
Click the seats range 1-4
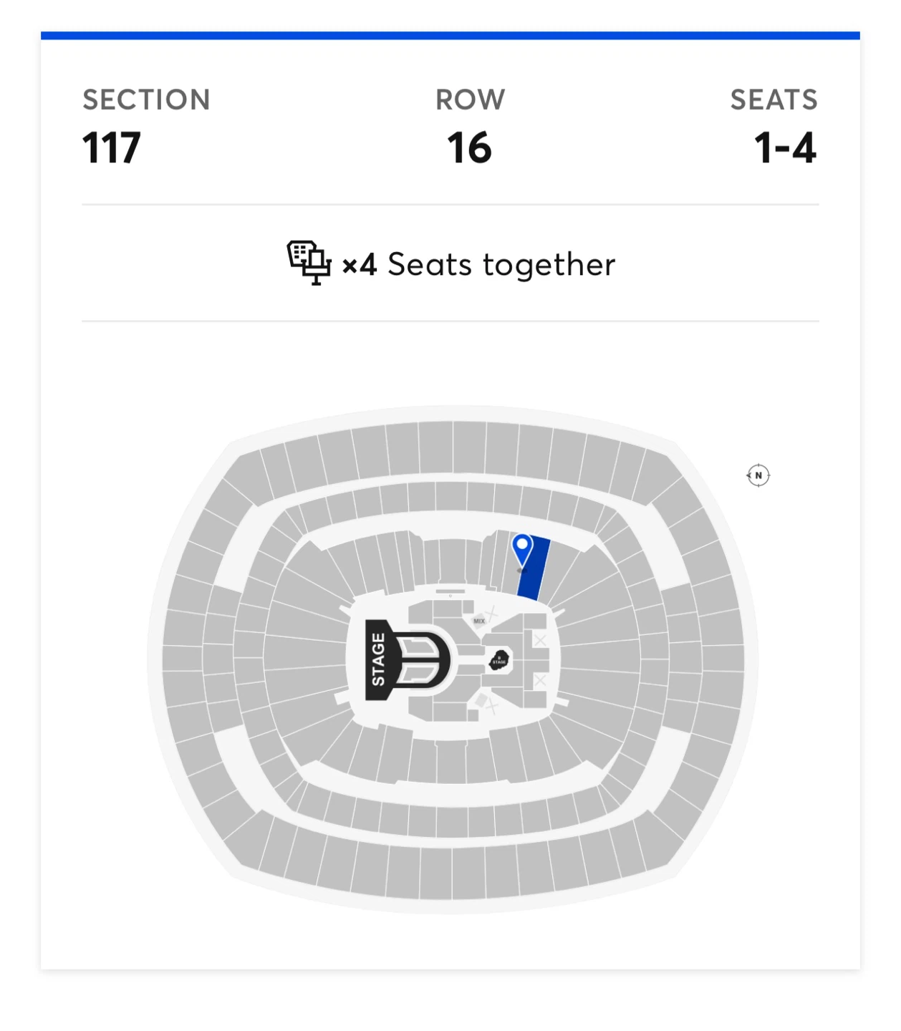[785, 148]
